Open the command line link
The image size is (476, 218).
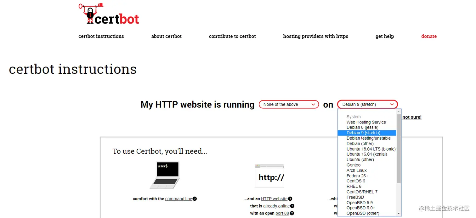178,199
